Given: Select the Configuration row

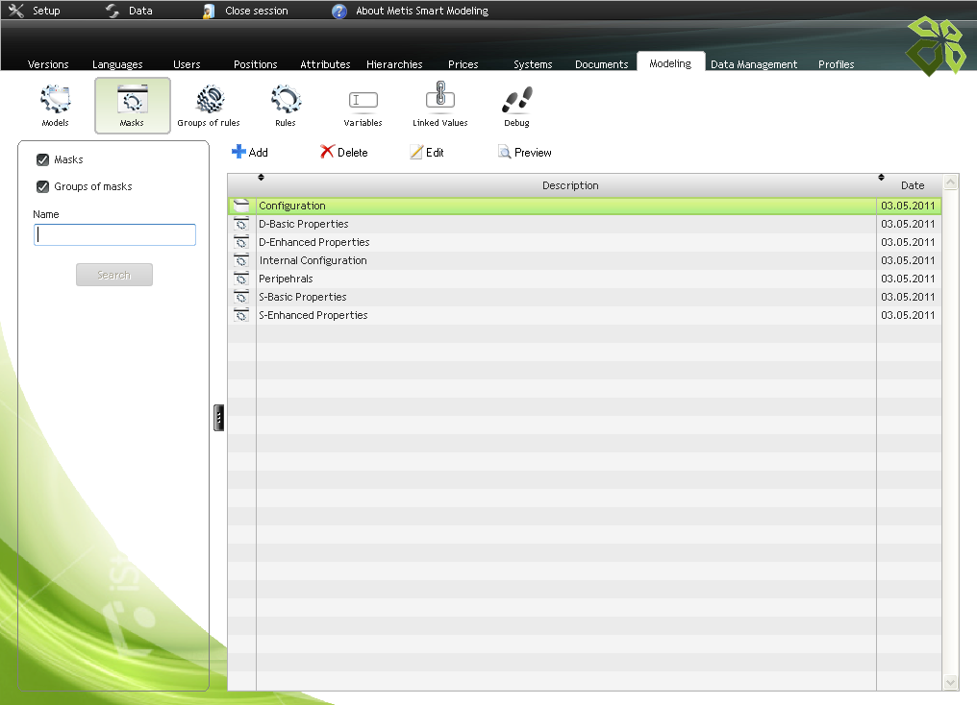Looking at the screenshot, I should [x=585, y=206].
